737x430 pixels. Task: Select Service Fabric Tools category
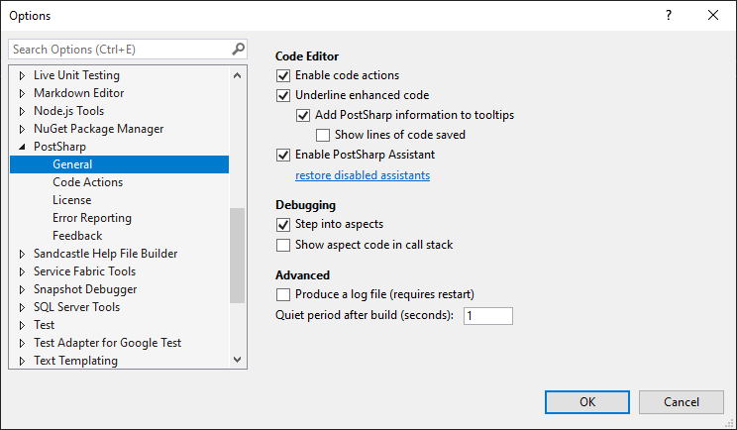click(84, 271)
